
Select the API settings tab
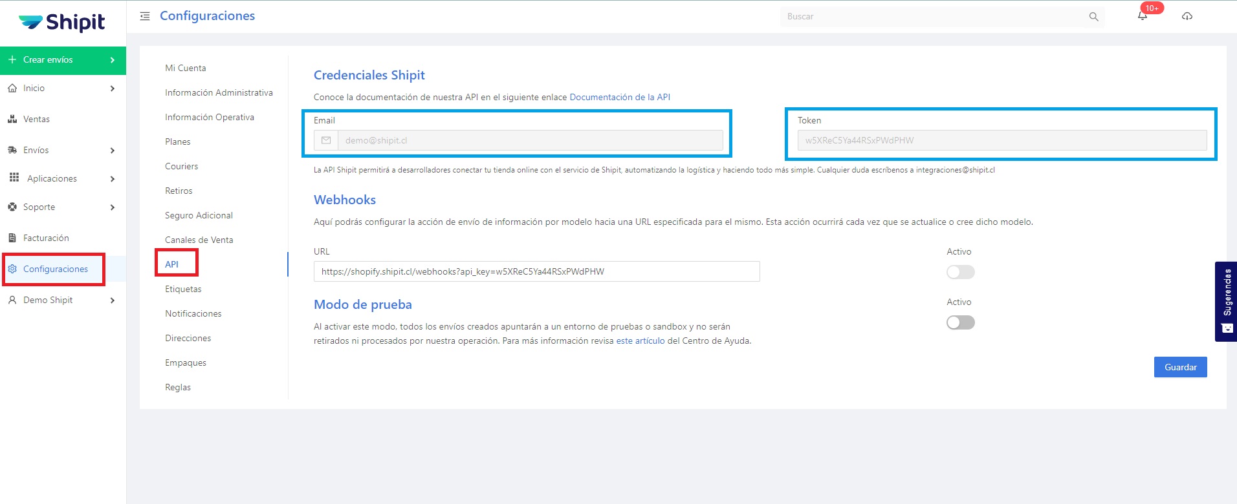pyautogui.click(x=171, y=264)
